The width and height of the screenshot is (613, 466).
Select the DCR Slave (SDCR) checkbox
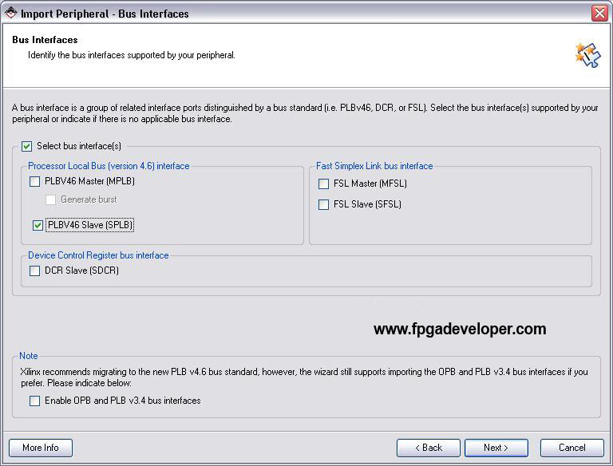(35, 271)
